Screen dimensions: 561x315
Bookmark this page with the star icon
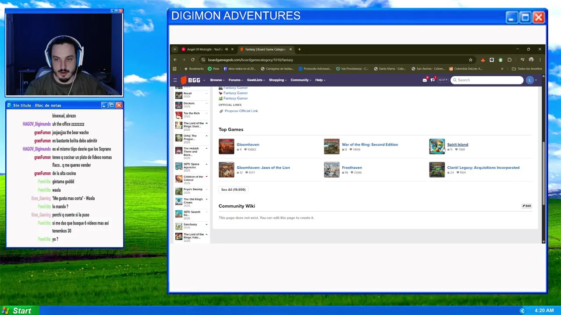tap(470, 60)
